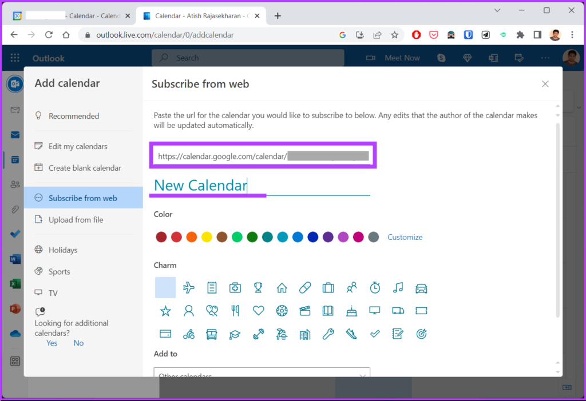Choose the yellow color swatch
Viewport: 586px width, 401px height.
207,237
